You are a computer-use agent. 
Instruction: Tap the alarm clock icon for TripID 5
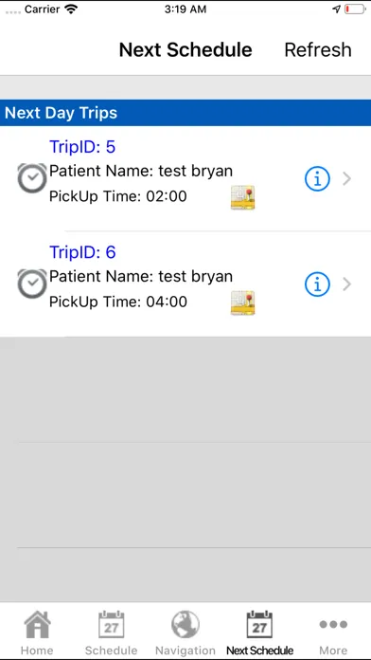pyautogui.click(x=32, y=178)
